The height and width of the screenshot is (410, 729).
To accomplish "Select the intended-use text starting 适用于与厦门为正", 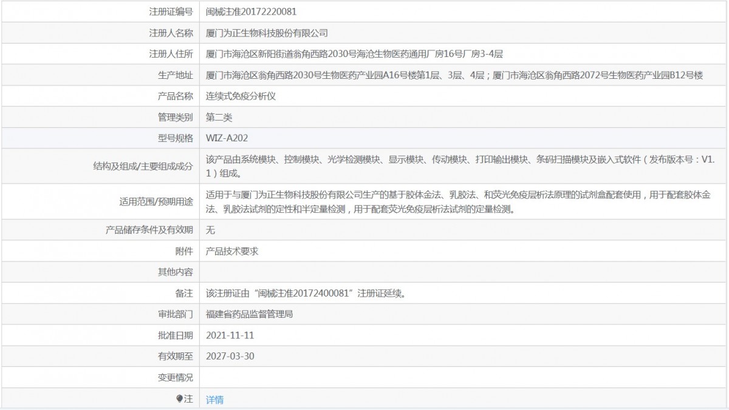I will [x=459, y=202].
